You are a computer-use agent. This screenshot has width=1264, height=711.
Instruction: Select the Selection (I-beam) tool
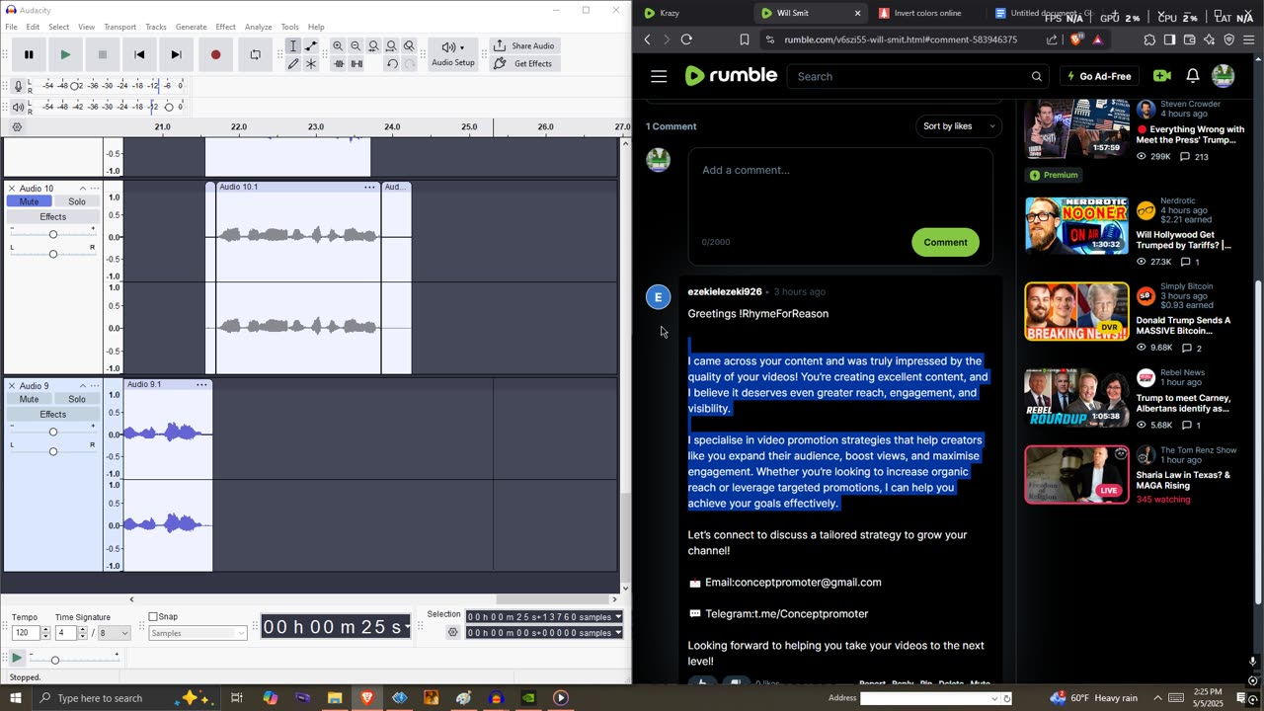click(x=293, y=46)
